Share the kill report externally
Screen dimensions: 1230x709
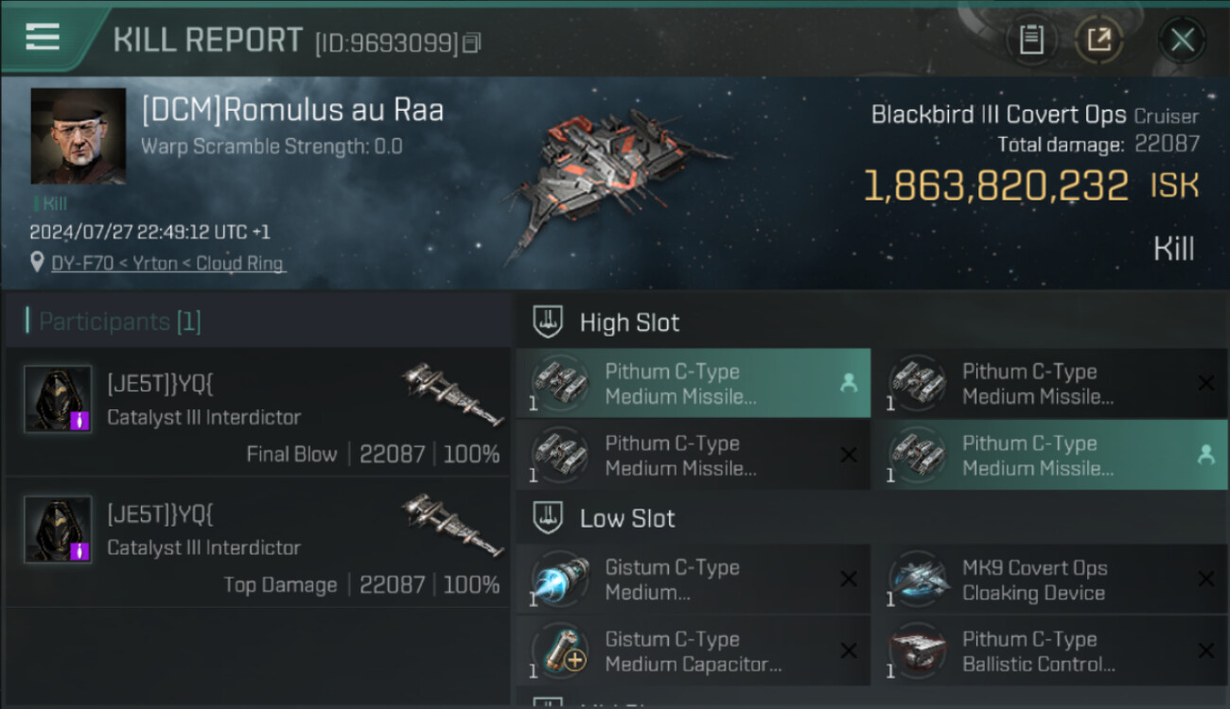1098,40
